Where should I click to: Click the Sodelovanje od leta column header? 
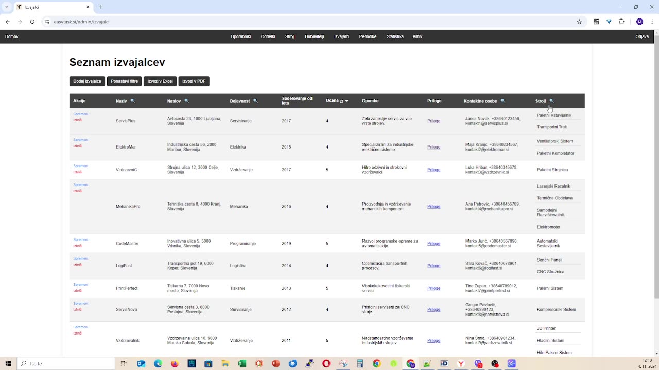[x=297, y=101]
